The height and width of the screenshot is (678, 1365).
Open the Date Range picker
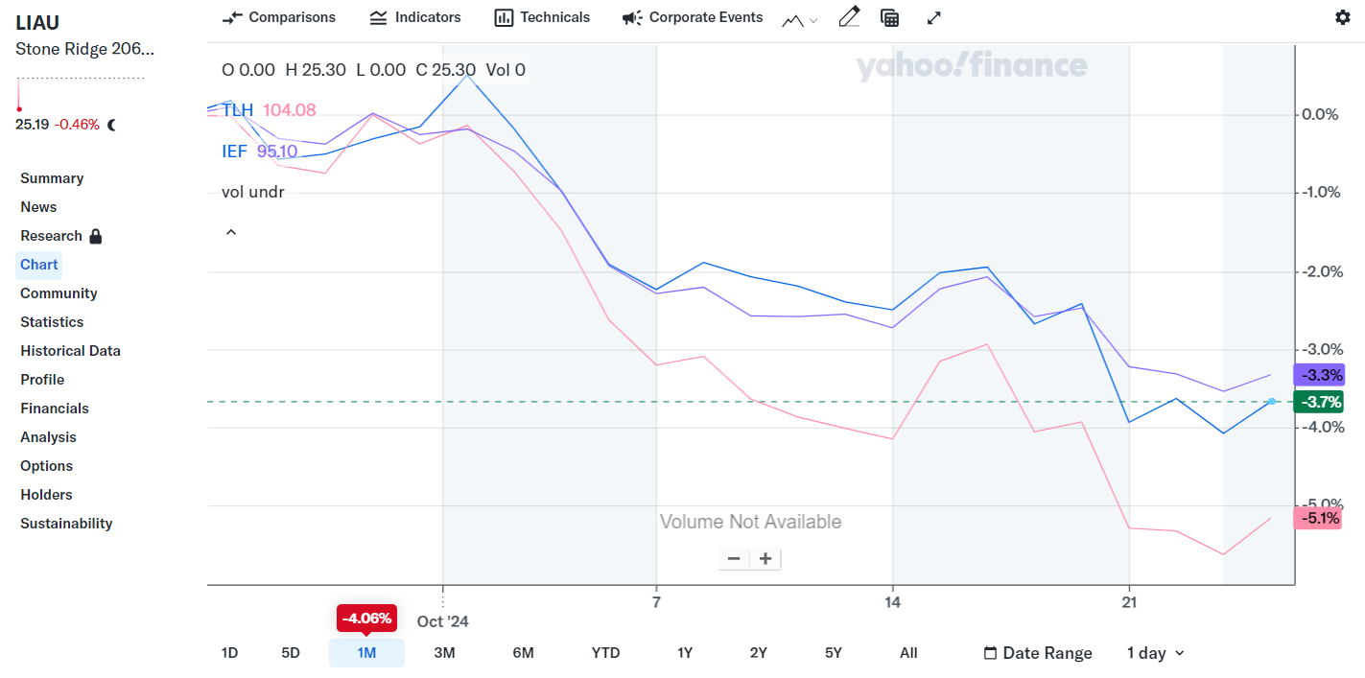tap(1038, 653)
